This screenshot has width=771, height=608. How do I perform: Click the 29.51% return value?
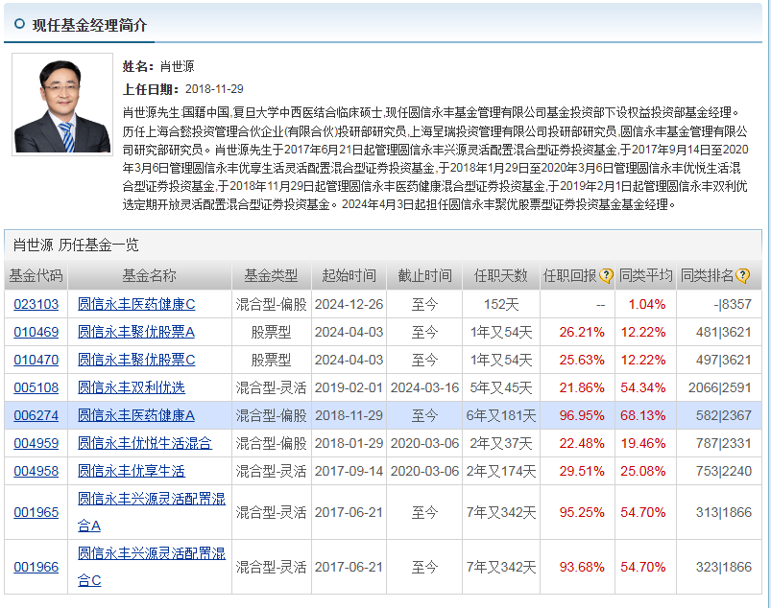click(x=582, y=472)
